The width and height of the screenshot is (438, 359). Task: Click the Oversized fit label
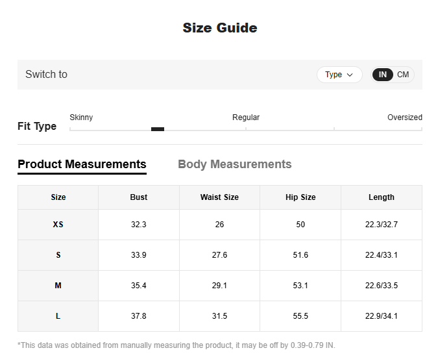point(405,118)
